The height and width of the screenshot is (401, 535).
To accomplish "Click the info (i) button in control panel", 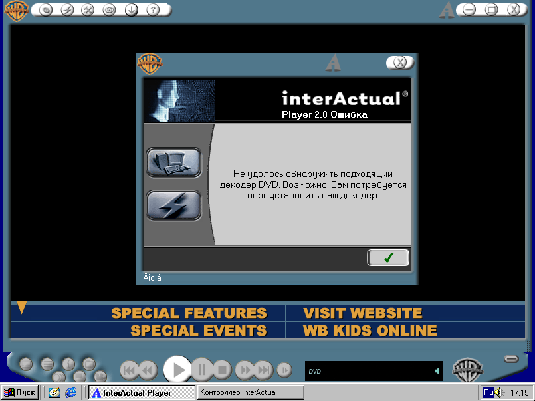I will coord(68,364).
